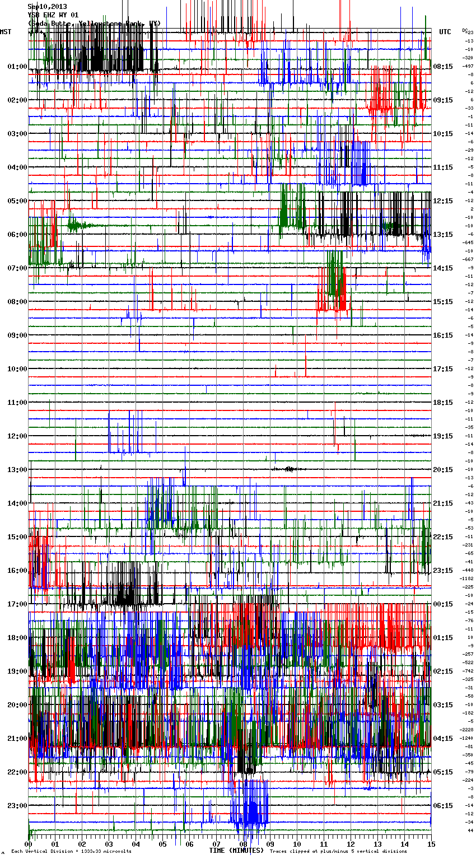
Task: Click the UTC timezone header
Action: click(445, 32)
